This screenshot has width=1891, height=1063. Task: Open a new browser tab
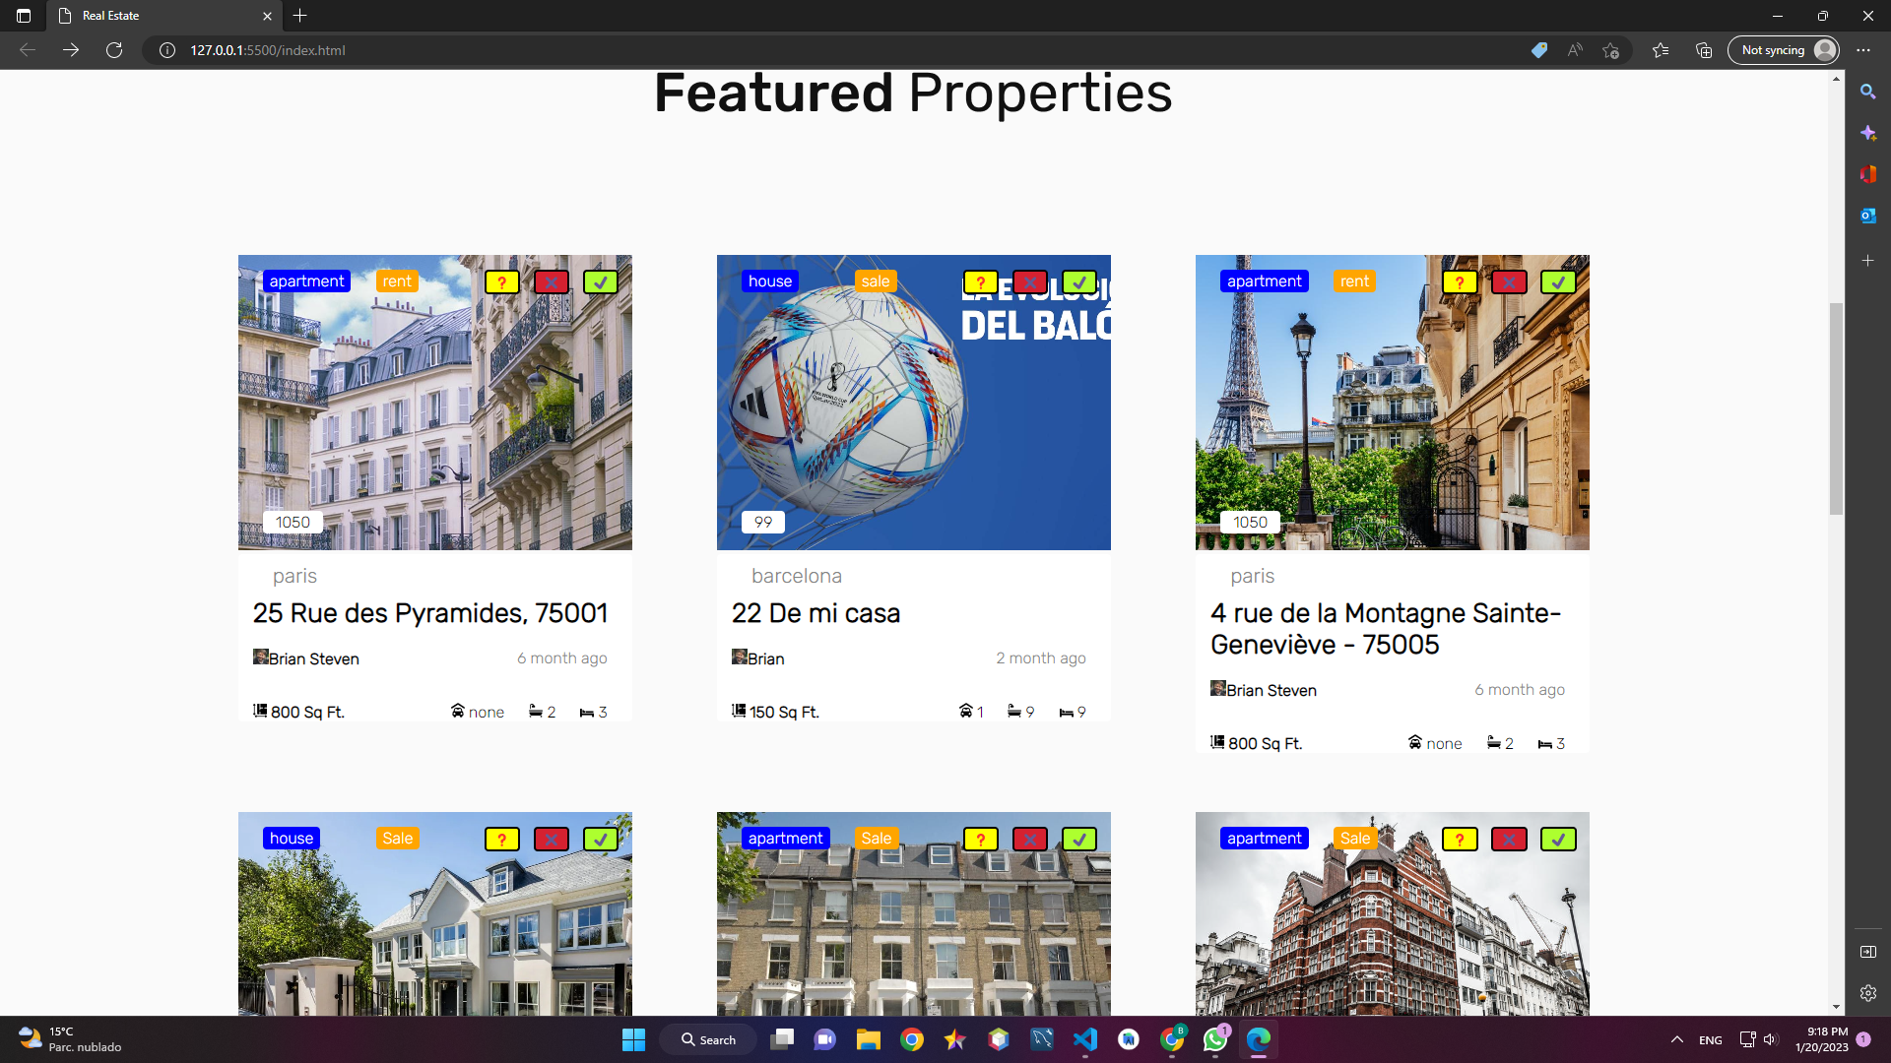[x=300, y=16]
